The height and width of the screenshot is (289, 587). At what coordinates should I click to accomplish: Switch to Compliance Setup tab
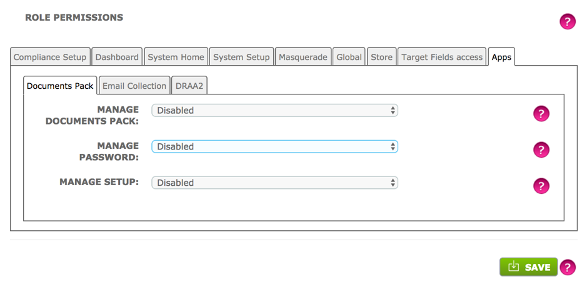point(50,57)
